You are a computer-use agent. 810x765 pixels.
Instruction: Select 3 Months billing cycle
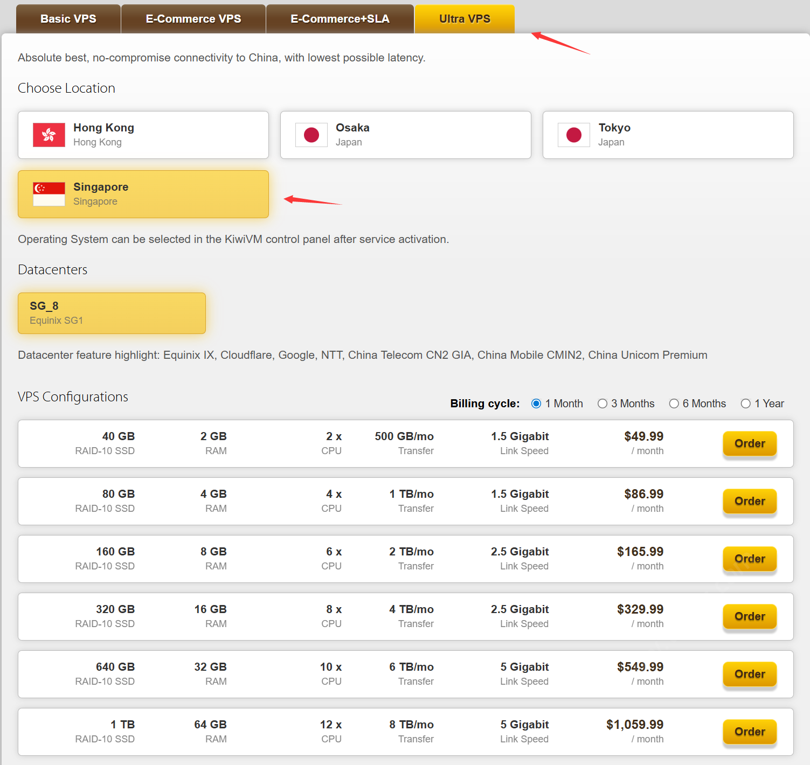pyautogui.click(x=603, y=404)
